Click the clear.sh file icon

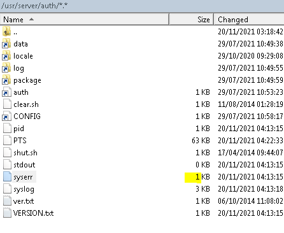point(7,104)
